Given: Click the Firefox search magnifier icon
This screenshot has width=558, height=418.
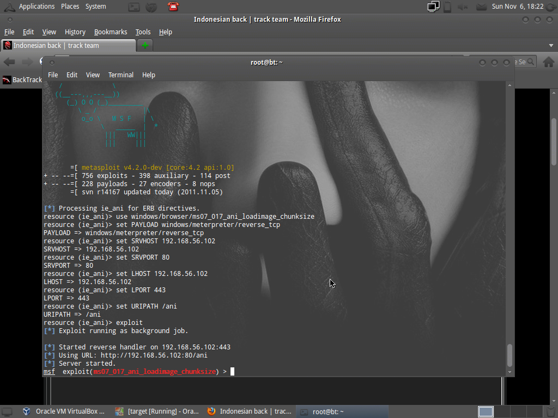Looking at the screenshot, I should click(531, 62).
